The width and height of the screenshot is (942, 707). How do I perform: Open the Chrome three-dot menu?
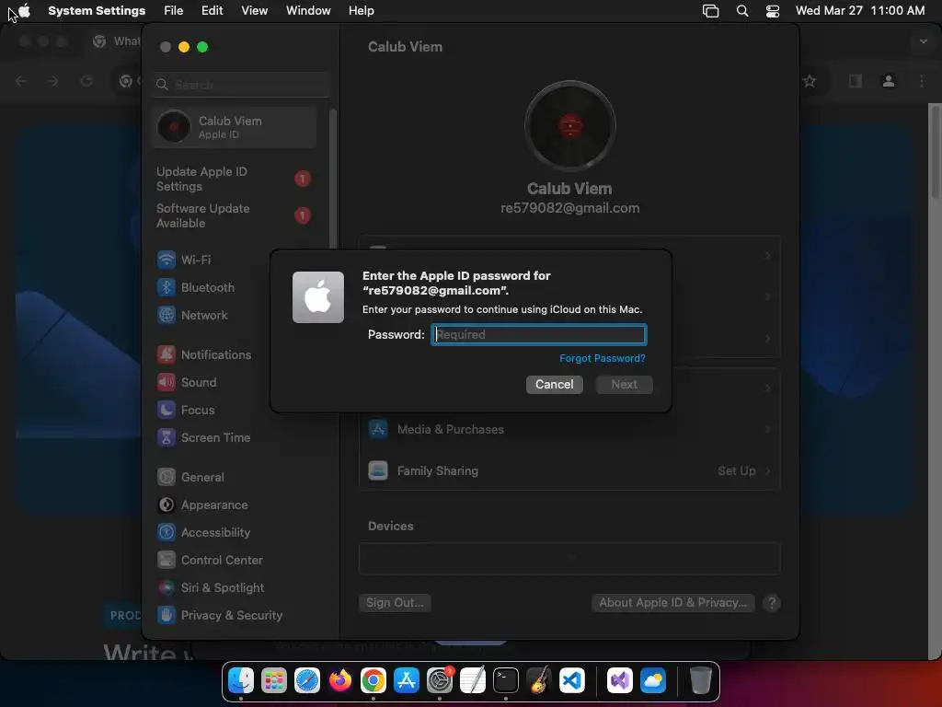click(x=922, y=81)
